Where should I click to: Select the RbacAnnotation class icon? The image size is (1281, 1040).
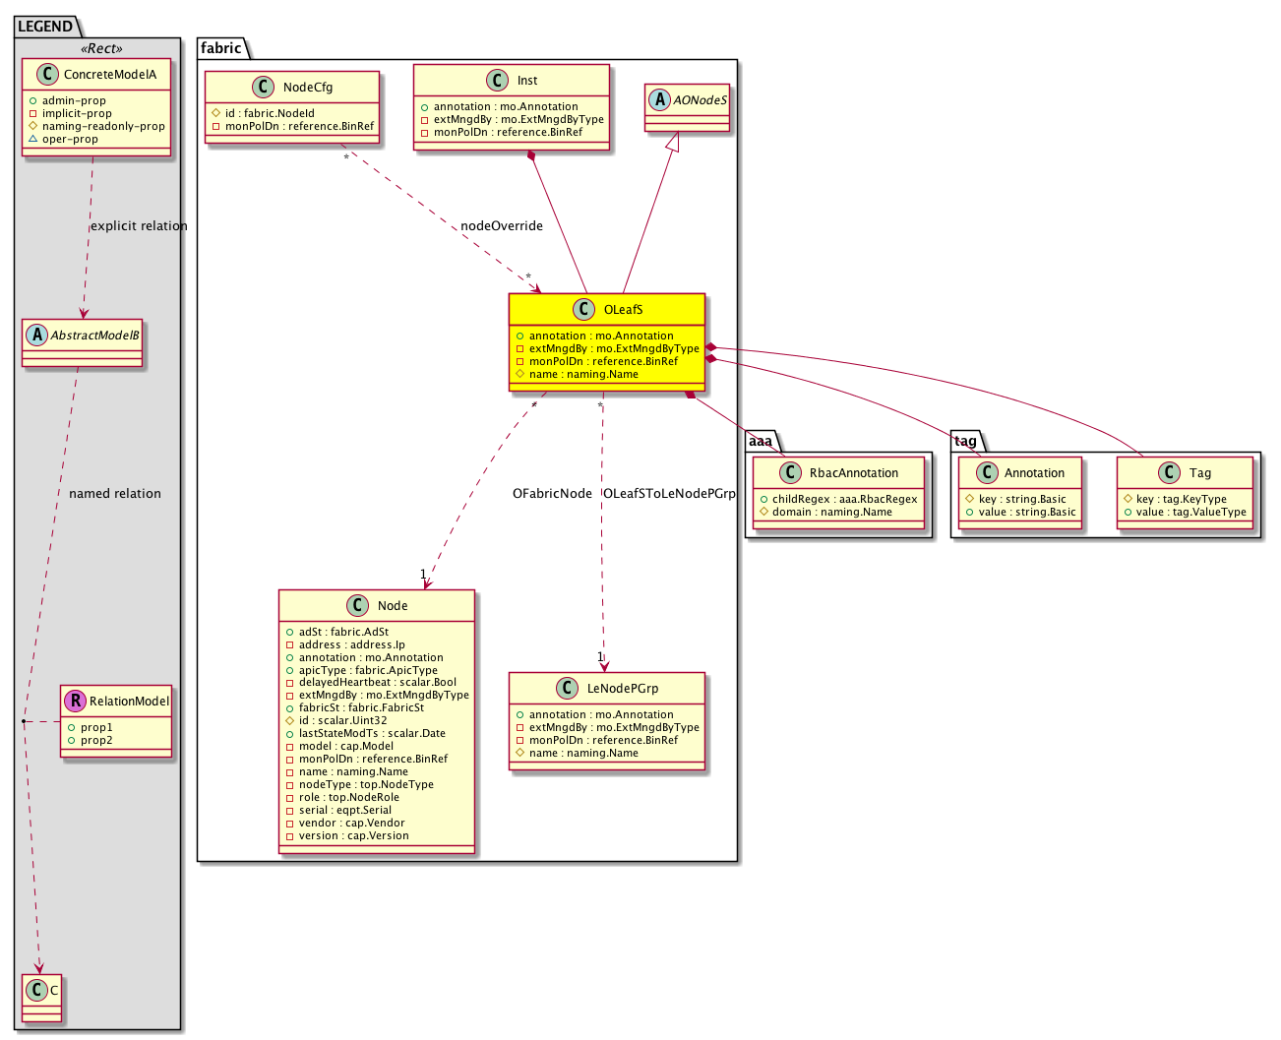click(x=790, y=473)
